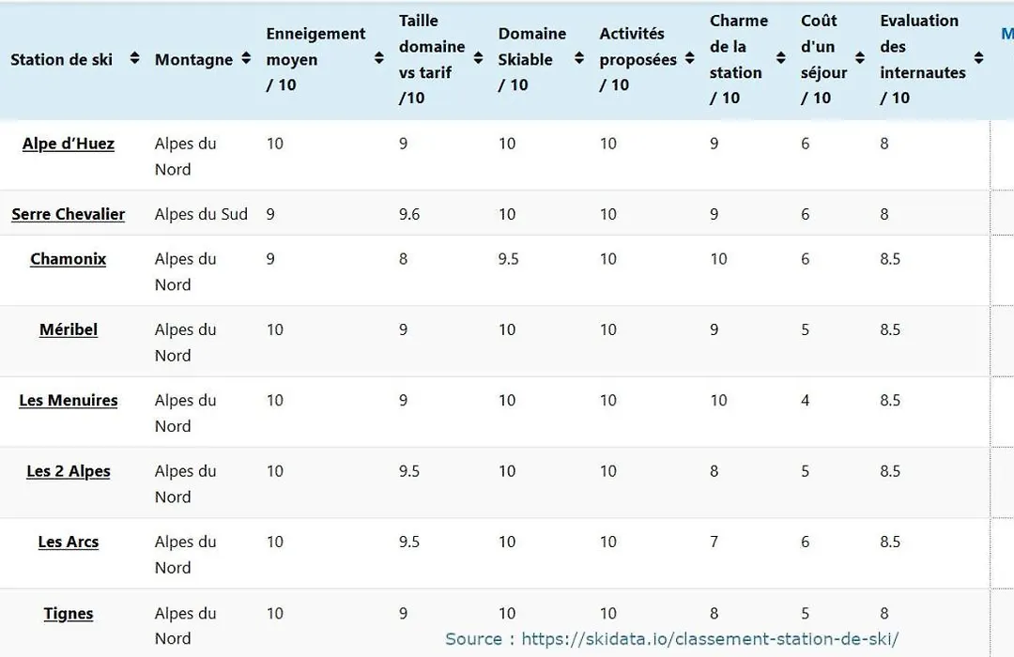Click the partially visible last column header

(1006, 34)
